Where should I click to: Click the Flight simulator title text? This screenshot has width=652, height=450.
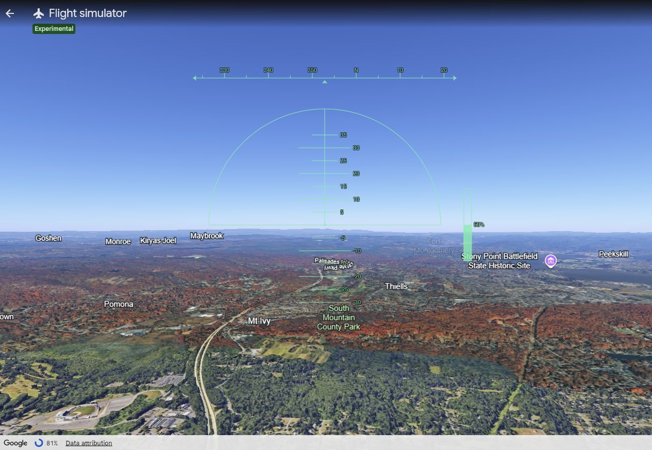point(88,13)
